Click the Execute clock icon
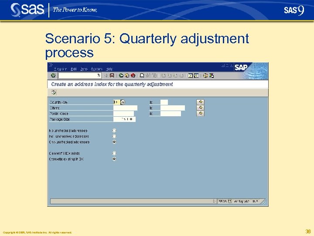Viewport: 314px width, 236px height. tap(54, 92)
